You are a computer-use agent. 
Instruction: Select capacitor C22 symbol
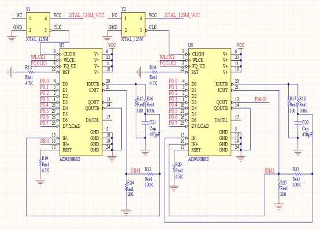point(297,123)
